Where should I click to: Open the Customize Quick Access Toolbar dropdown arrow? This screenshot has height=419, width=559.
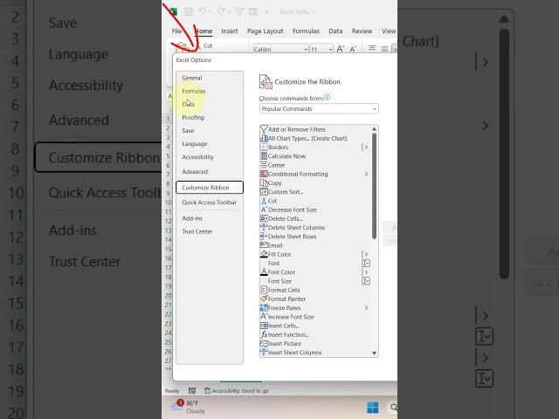(x=266, y=12)
